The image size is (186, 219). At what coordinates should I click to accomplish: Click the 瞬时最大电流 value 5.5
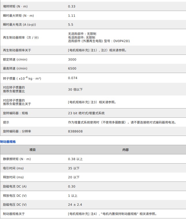(x=71, y=25)
